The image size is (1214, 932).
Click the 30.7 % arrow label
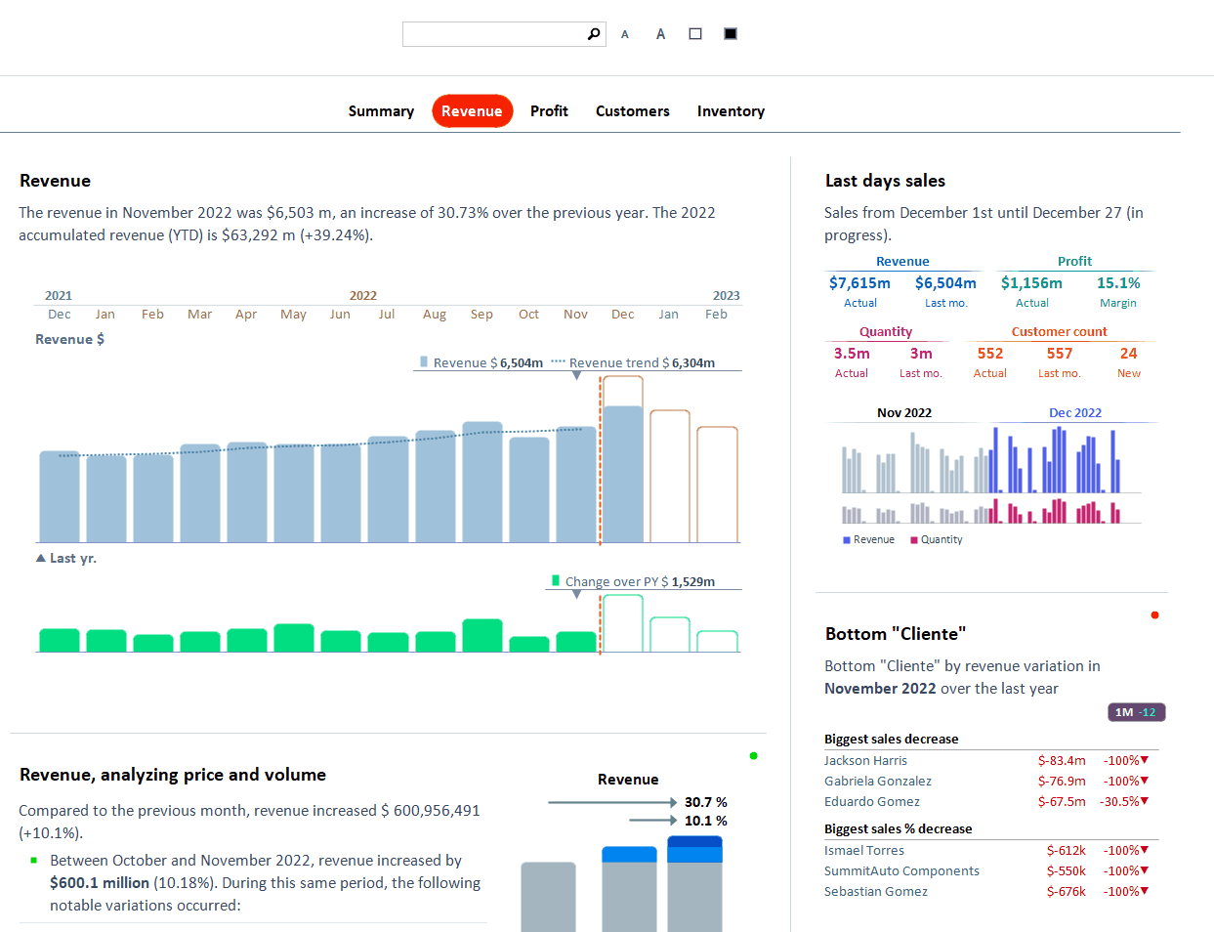[705, 802]
